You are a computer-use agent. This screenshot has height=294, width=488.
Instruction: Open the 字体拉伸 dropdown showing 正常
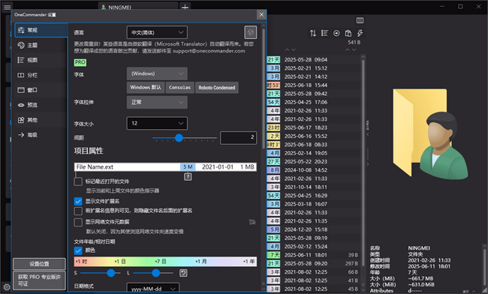(157, 102)
